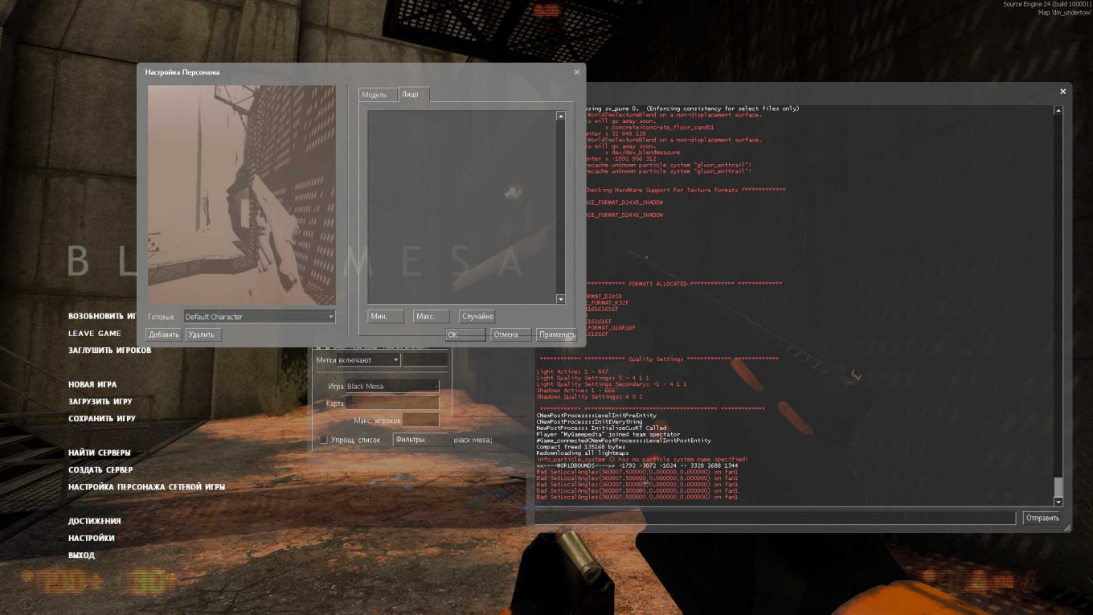Open СОХРАНИТЬ ИГРУ menu item

pos(102,418)
